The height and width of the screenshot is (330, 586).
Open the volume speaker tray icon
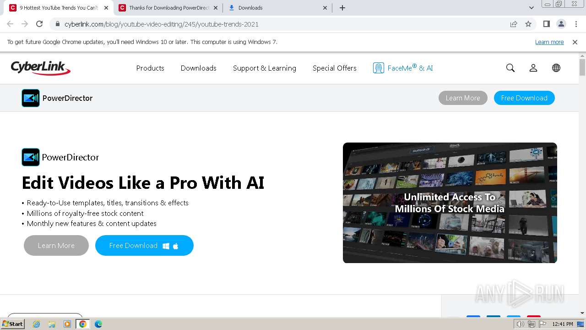(x=520, y=324)
